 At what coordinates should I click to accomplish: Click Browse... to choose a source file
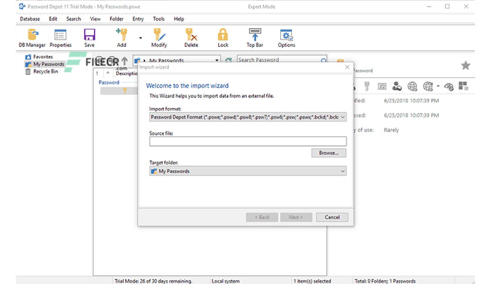point(329,153)
